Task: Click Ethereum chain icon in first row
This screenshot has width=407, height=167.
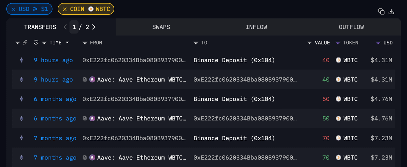Action: point(21,60)
